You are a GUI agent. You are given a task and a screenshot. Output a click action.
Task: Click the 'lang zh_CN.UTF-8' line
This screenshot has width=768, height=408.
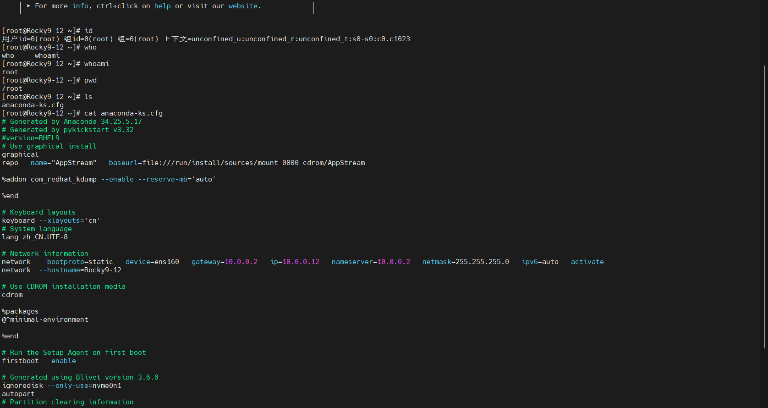click(35, 237)
